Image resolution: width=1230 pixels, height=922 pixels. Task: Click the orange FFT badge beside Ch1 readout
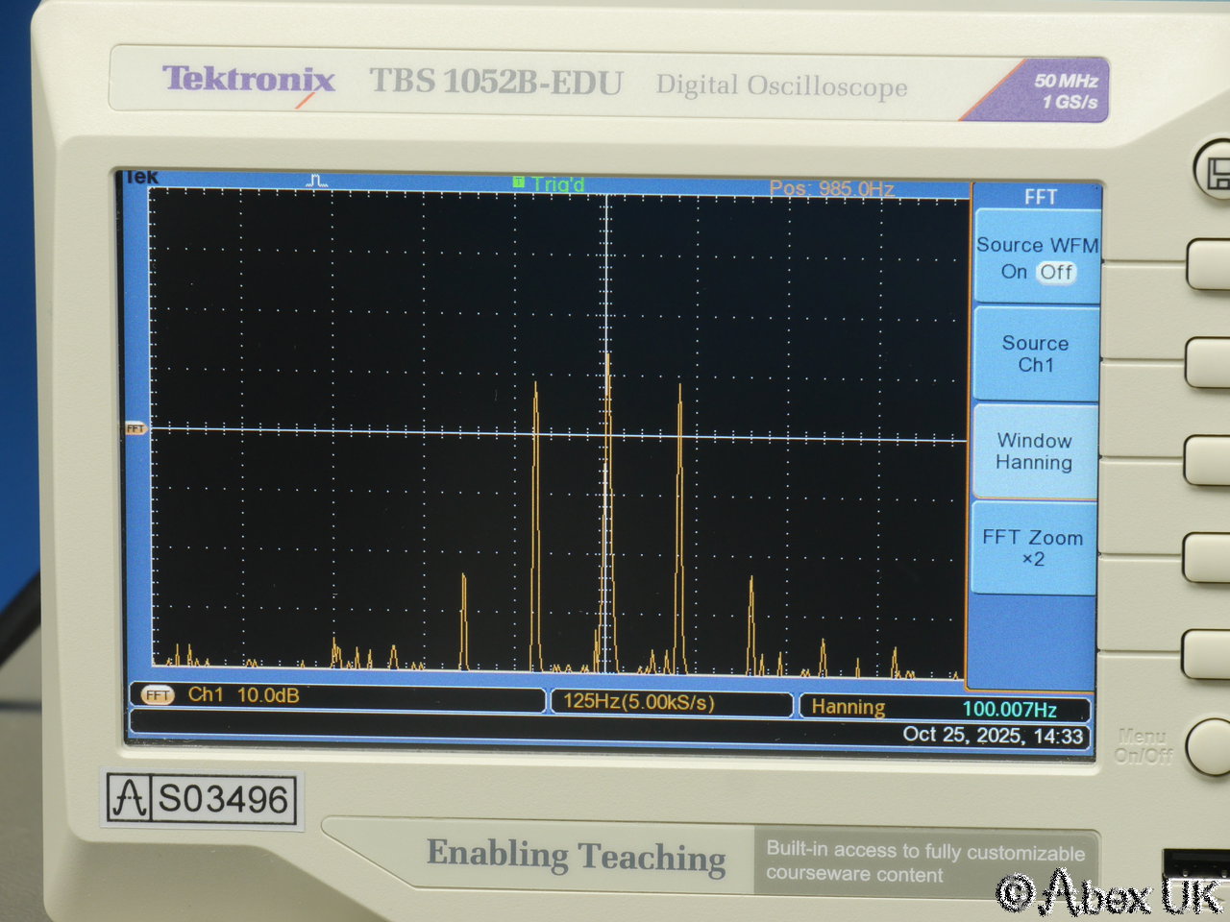click(x=158, y=695)
